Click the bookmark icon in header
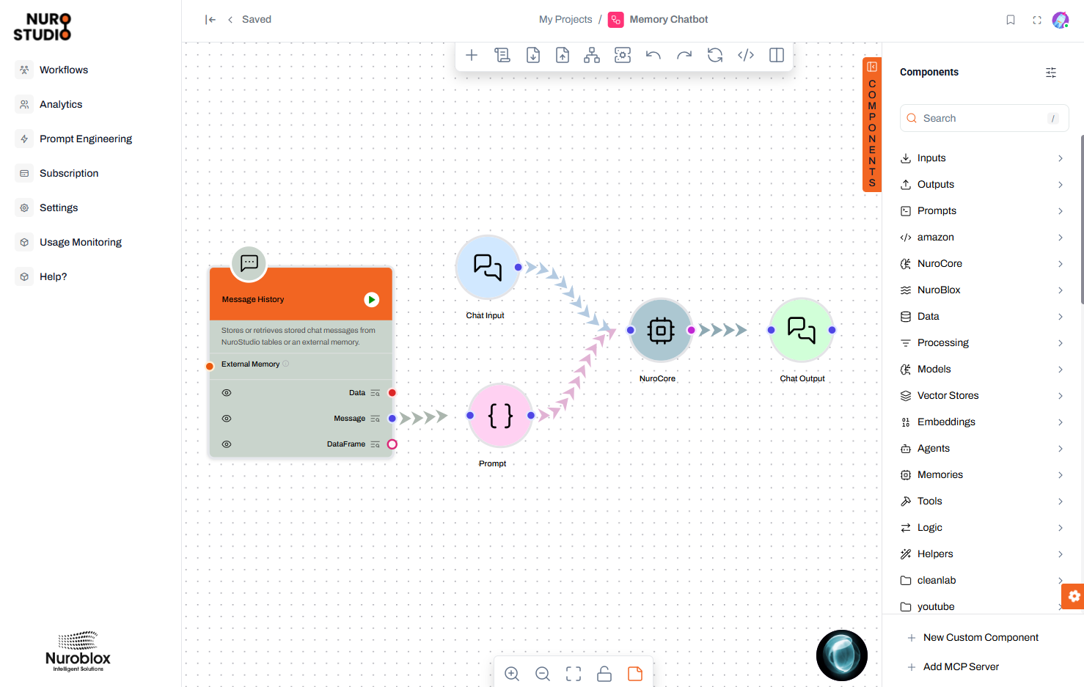This screenshot has height=687, width=1084. pyautogui.click(x=1011, y=20)
